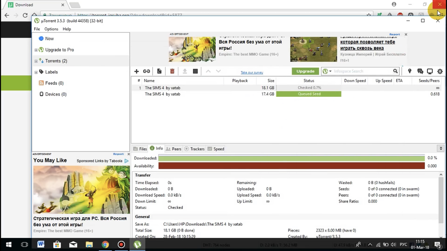The height and width of the screenshot is (251, 447).
Task: Select Upgrade to Pro in sidebar
Action: pyautogui.click(x=60, y=50)
